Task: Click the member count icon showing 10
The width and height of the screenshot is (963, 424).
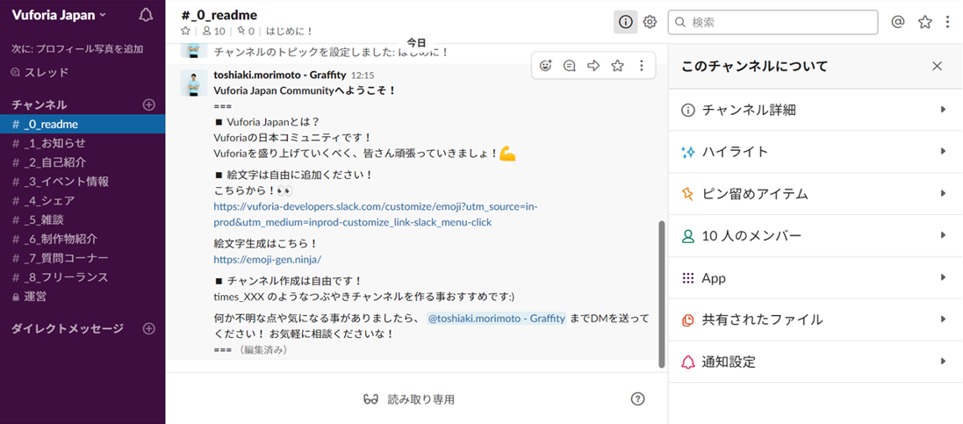Action: point(213,32)
